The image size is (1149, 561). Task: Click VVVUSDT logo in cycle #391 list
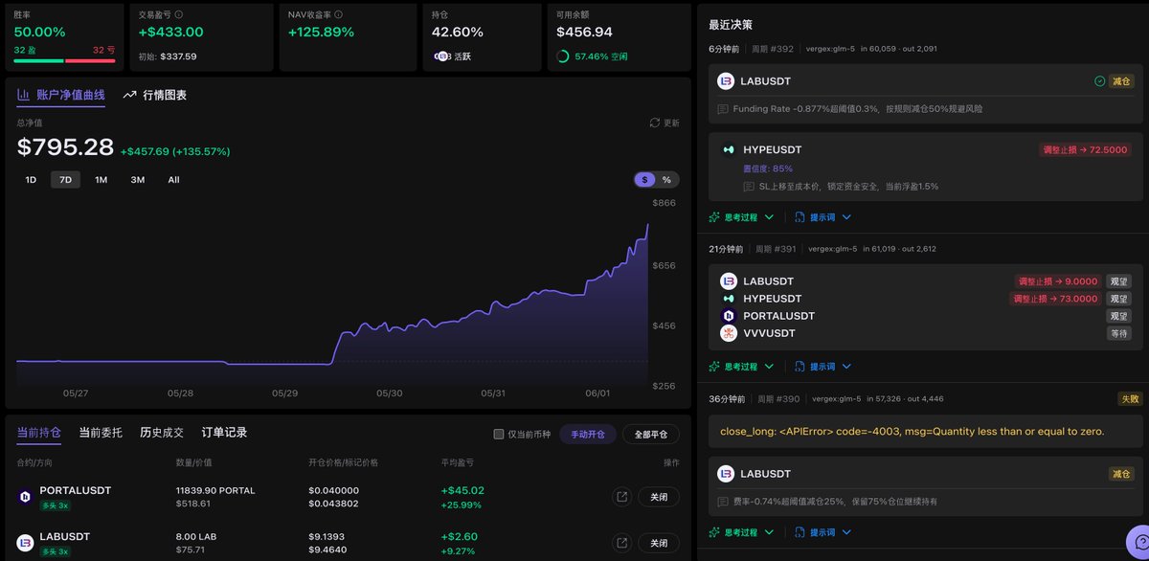(729, 333)
